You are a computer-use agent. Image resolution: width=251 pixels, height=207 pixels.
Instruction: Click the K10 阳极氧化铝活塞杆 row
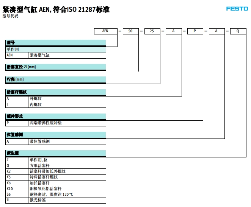pos(56,188)
